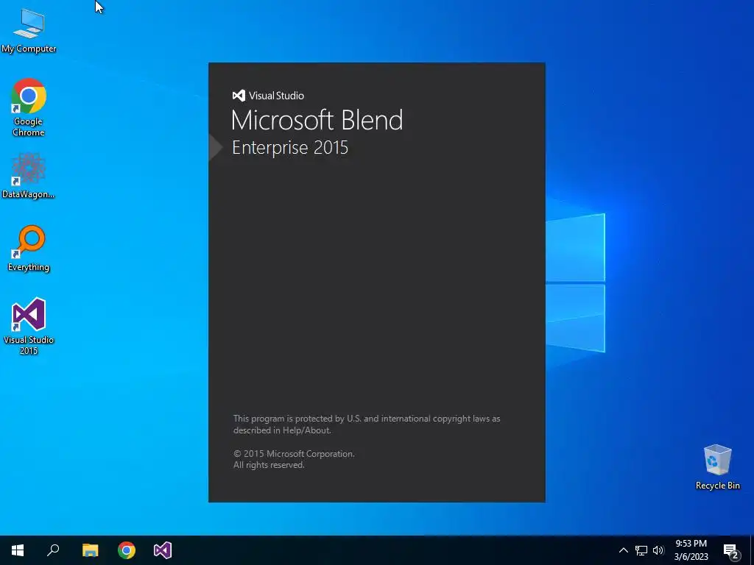Screen dimensions: 754x565
Task: Click the 2015 Microsoft Corporation copyright line
Action: [x=294, y=453]
